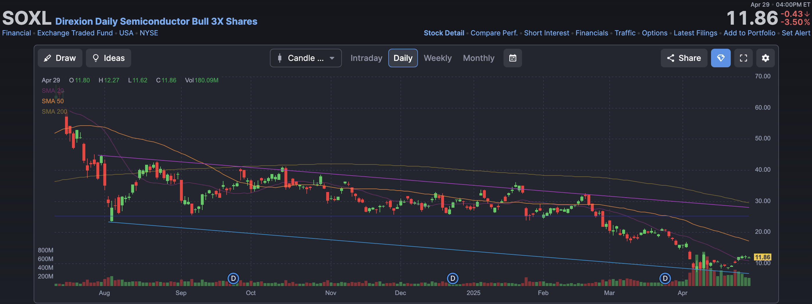Open Compare Perf. page
The image size is (812, 304).
tap(494, 33)
